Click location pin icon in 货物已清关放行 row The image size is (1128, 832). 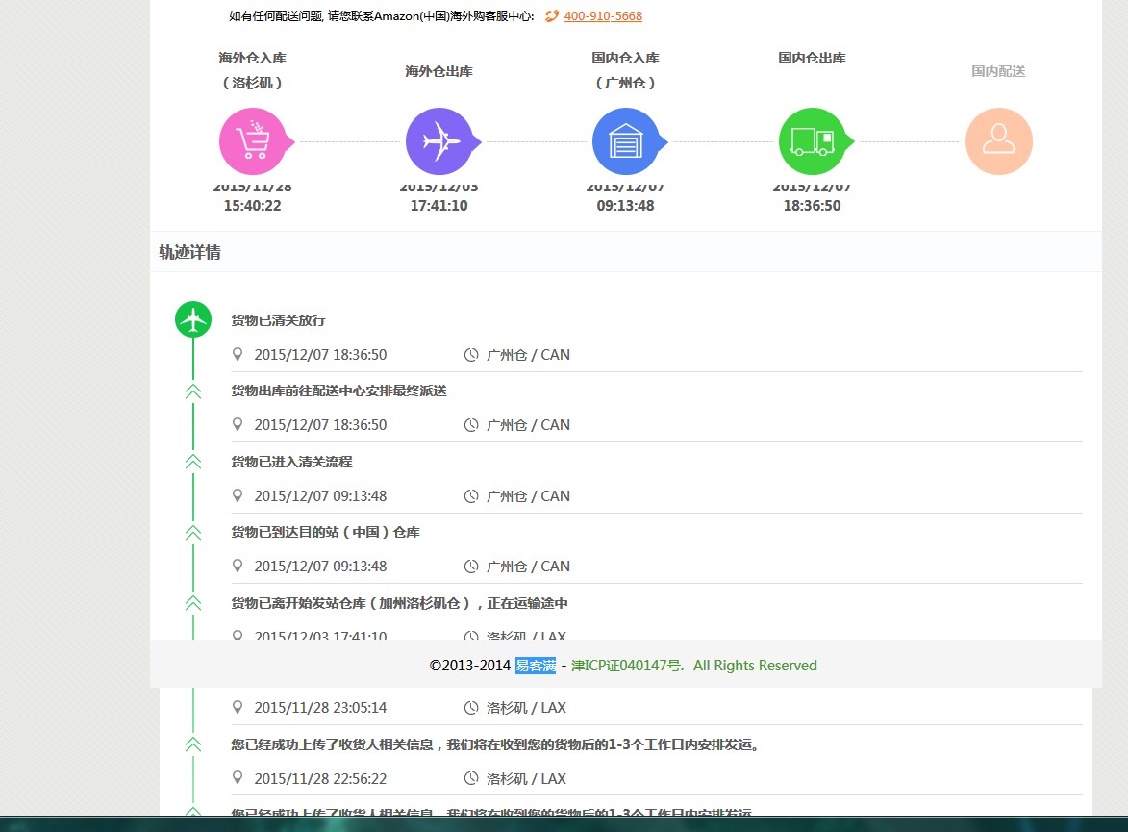pyautogui.click(x=238, y=354)
